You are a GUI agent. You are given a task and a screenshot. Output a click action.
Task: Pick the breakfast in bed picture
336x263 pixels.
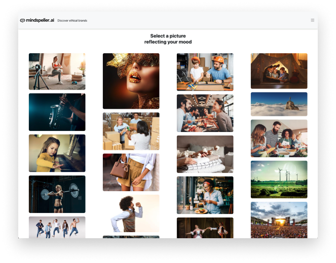coord(205,154)
